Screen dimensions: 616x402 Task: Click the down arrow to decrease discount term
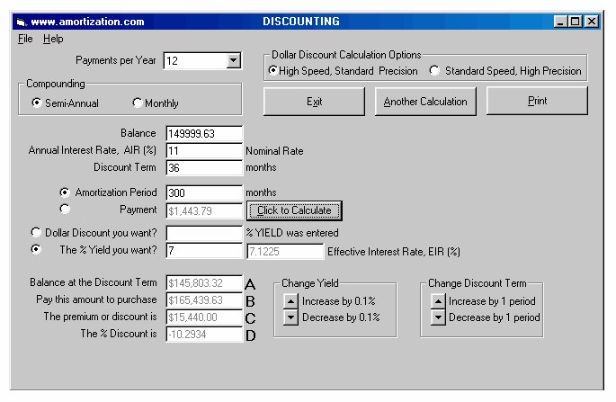point(437,317)
